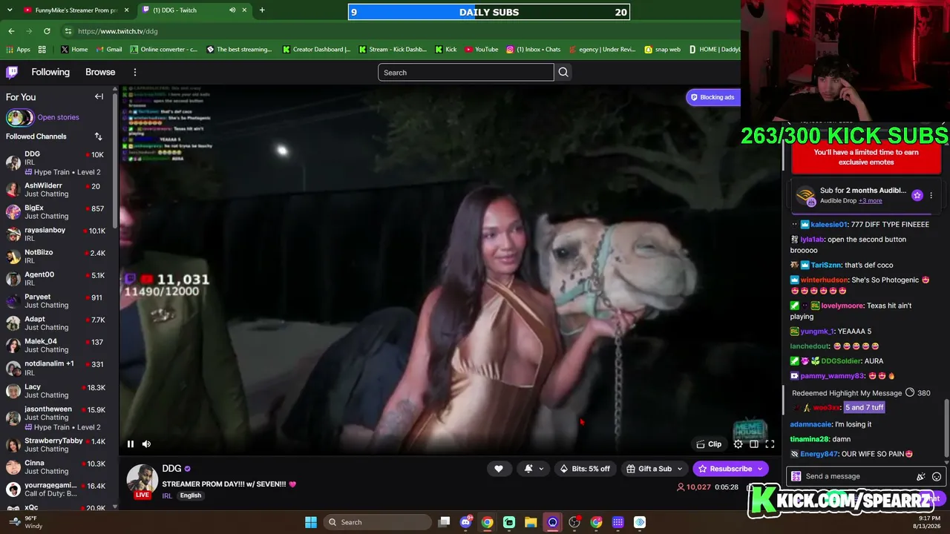Open a new browser tab
The width and height of the screenshot is (950, 534).
pyautogui.click(x=262, y=10)
